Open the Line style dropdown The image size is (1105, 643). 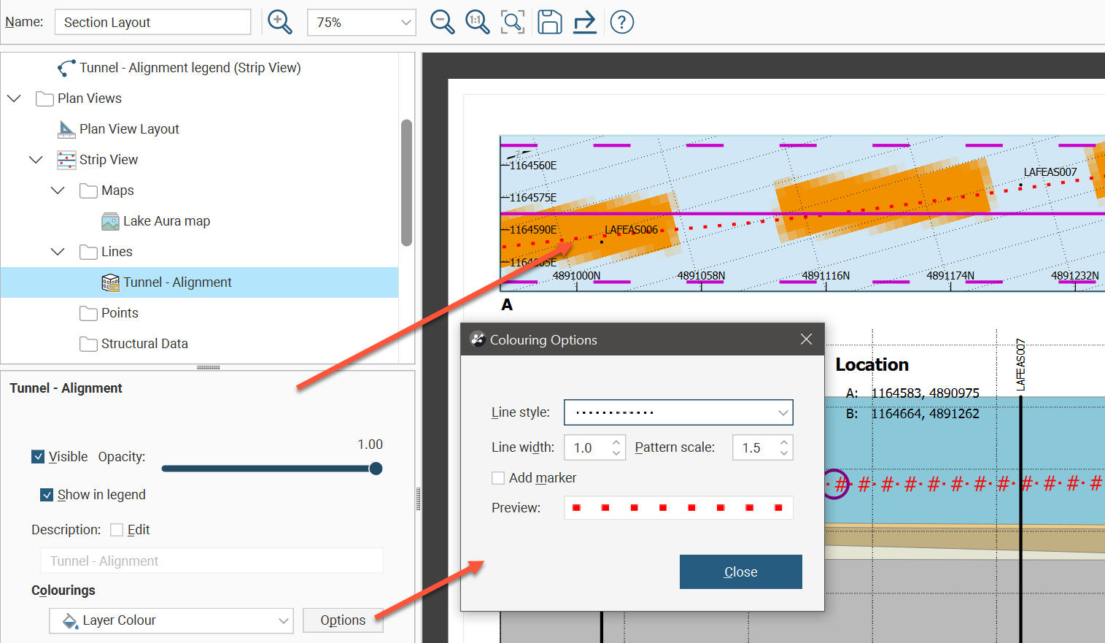pos(678,412)
